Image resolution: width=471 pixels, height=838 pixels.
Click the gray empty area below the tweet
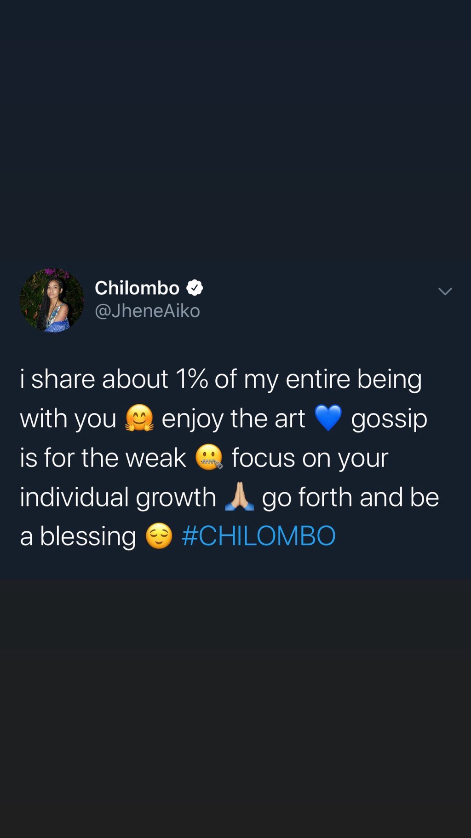[x=235, y=709]
